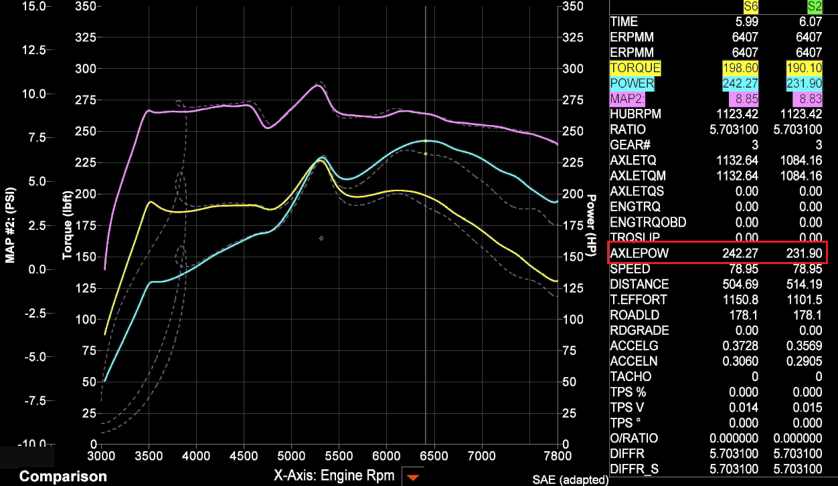Click the S2 distance value 514.19
Screen dimensions: 838x486
(x=804, y=284)
